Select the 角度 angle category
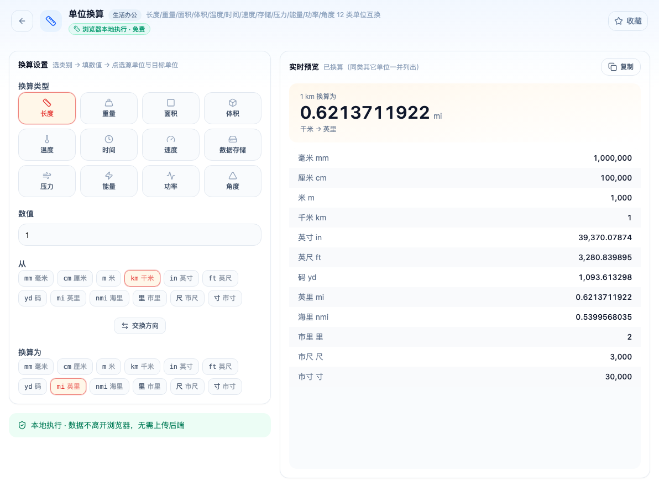This screenshot has width=659, height=497. (233, 181)
